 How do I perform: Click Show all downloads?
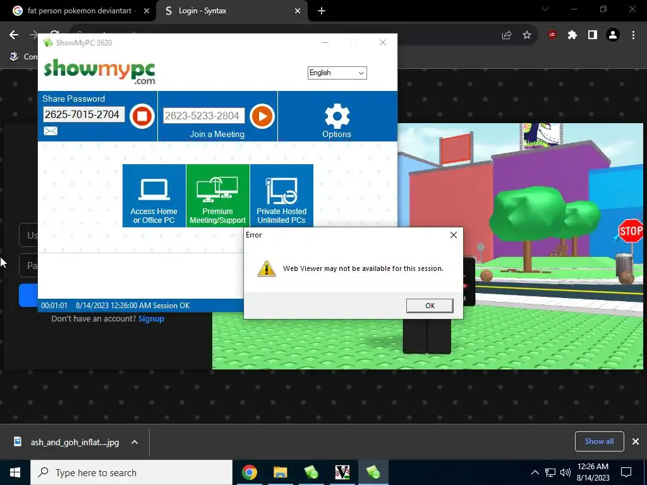[599, 441]
